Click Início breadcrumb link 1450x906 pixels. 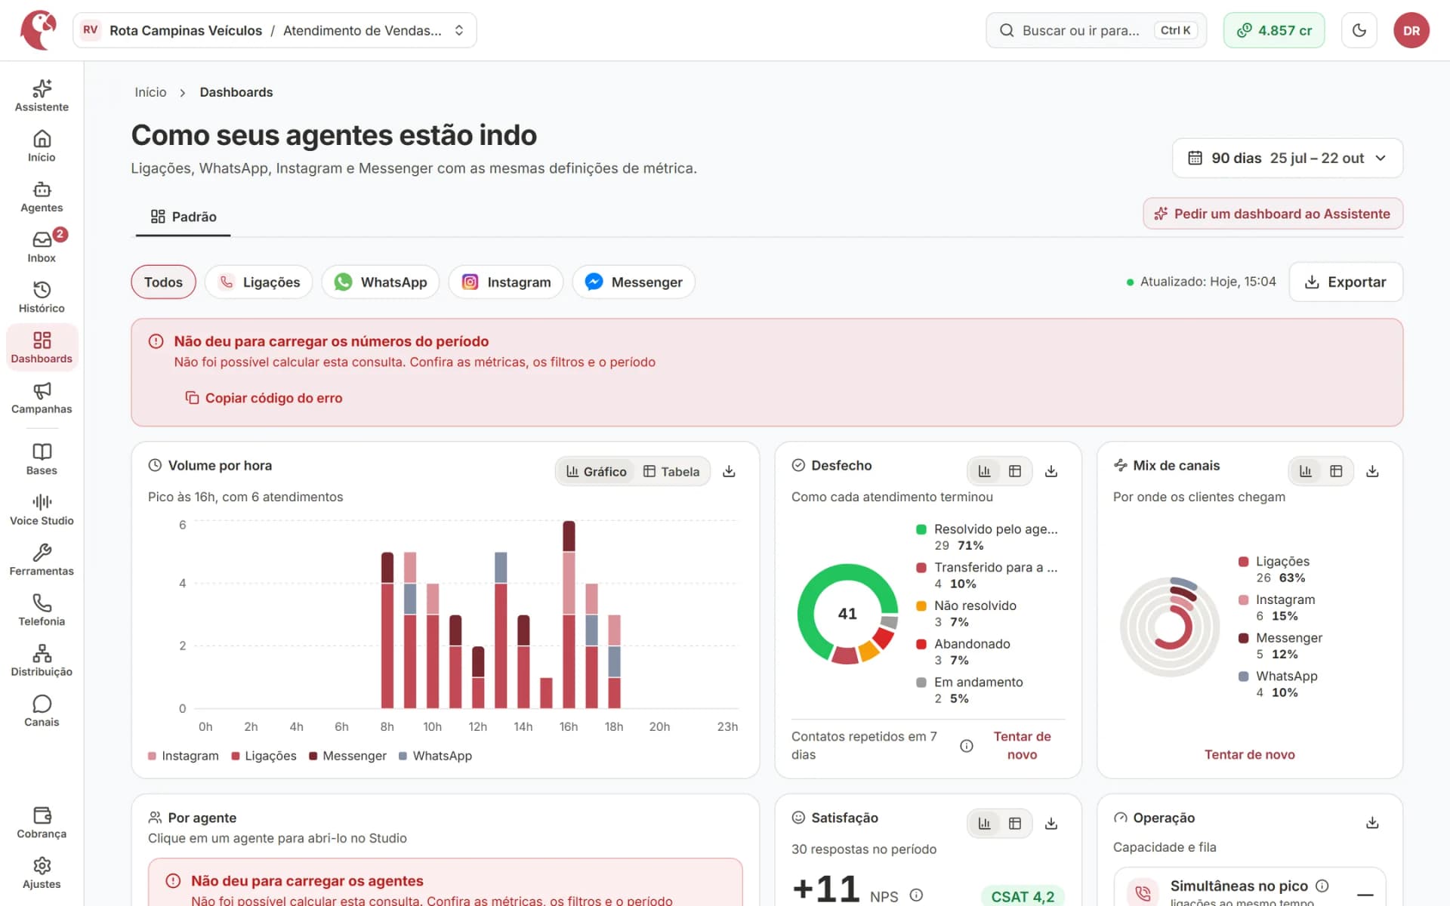tap(150, 92)
